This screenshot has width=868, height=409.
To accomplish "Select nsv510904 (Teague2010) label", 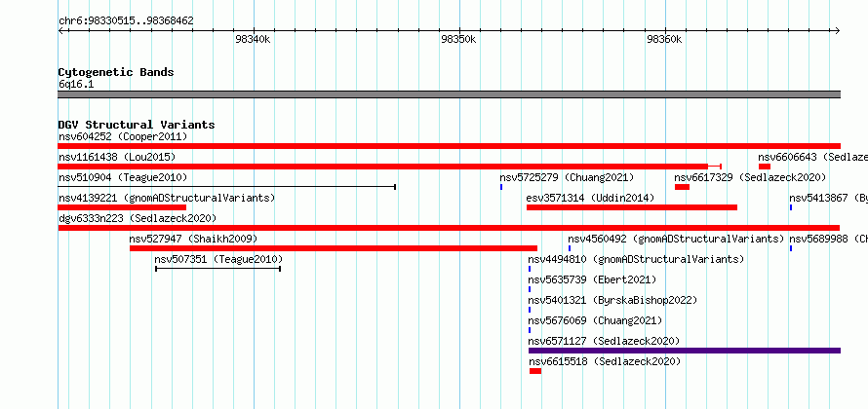I will 123,177.
